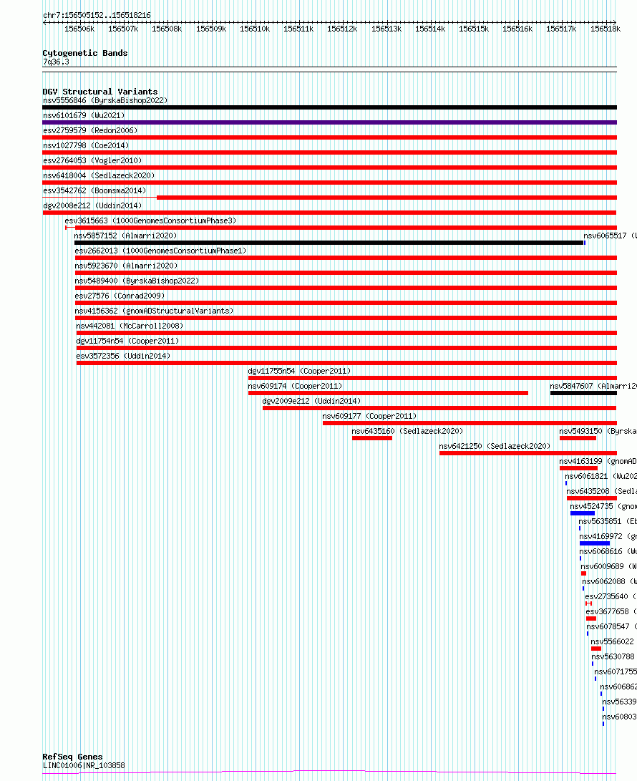Open nsv6435160 (Sedlazeck2020) label
Viewport: 637px width, 781px height.
407,431
